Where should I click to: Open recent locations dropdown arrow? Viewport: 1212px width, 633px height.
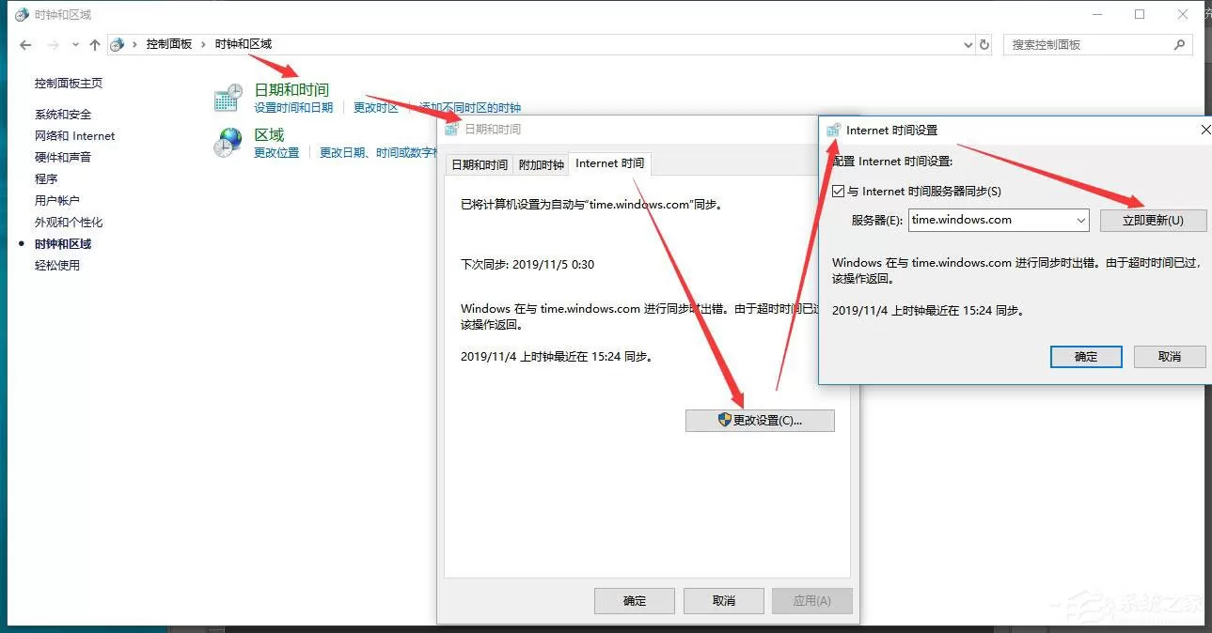[x=75, y=44]
